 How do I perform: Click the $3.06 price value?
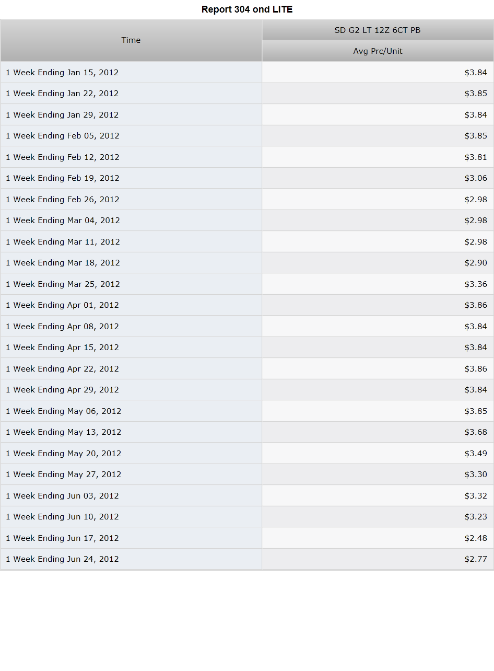tap(476, 178)
